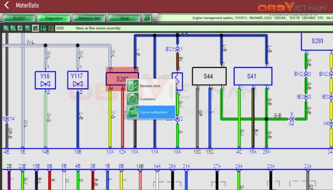Click the Y18 valve component

point(45,80)
